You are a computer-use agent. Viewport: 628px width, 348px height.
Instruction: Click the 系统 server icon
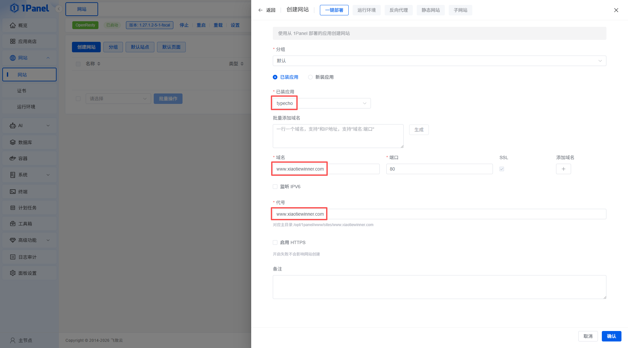13,175
